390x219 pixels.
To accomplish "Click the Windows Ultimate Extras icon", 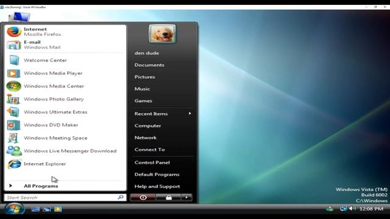I will [13, 112].
